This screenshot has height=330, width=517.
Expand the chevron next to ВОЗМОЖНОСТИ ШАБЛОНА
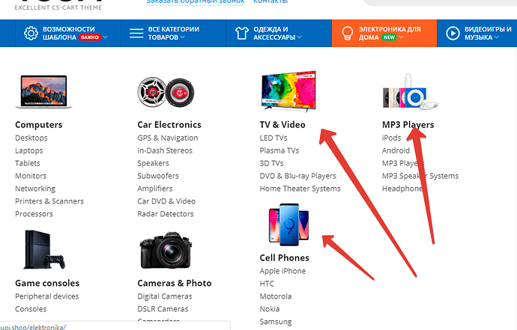[x=105, y=37]
